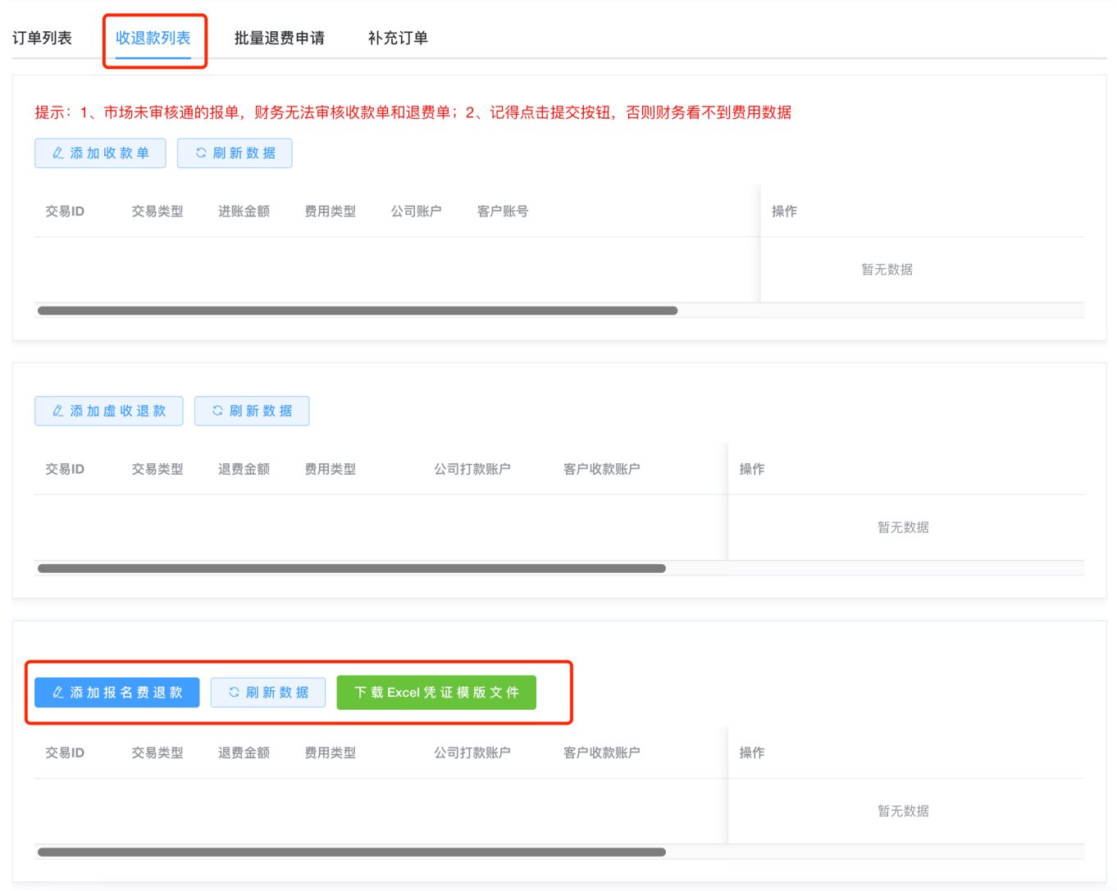
Task: Go to the 补充订单 tab
Action: pos(398,38)
